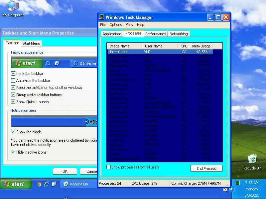Switch to the Start Menu tab

coord(31,43)
